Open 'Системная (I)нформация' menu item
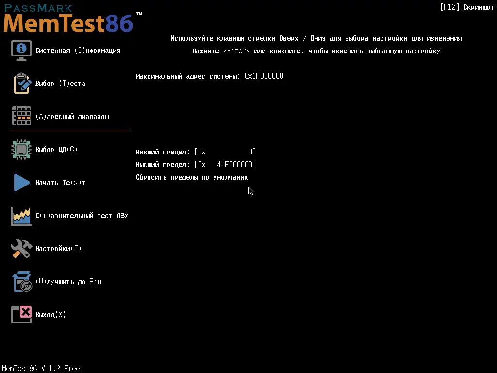This screenshot has height=373, width=497. tap(78, 51)
